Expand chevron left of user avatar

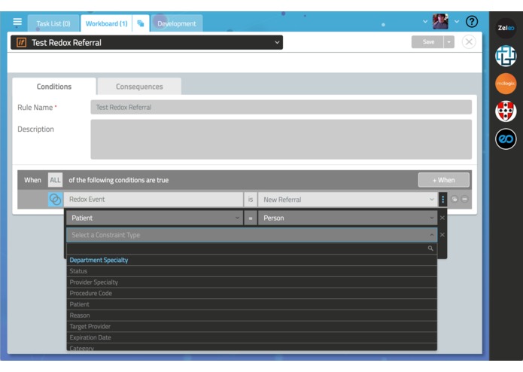425,22
